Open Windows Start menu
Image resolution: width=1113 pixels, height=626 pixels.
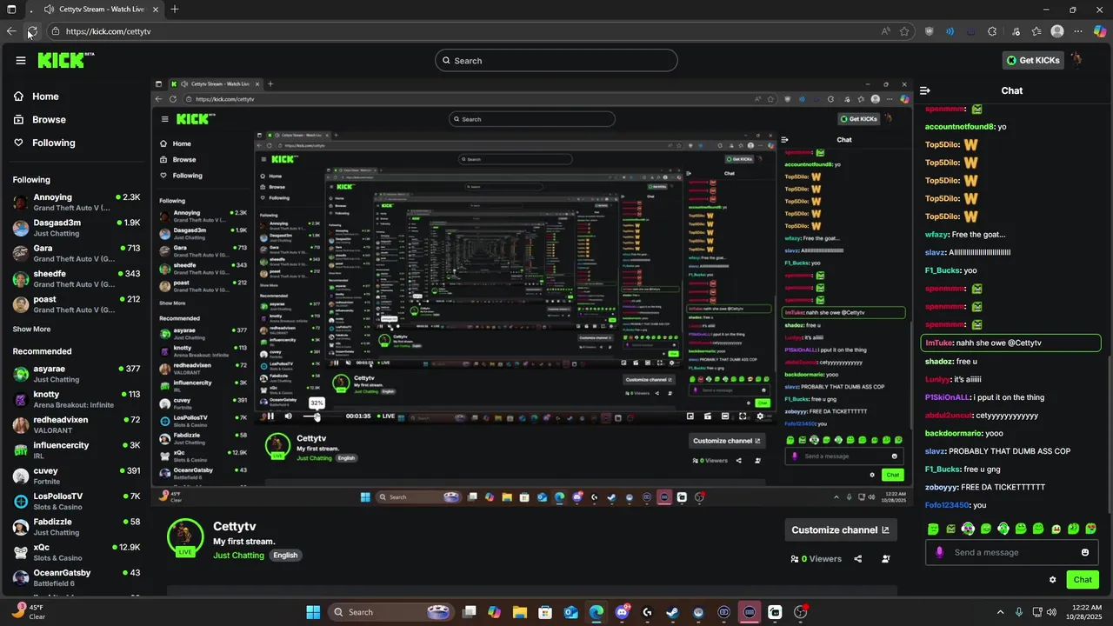coord(313,612)
